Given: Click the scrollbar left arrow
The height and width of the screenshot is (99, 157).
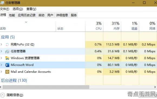Looking at the screenshot, I should click(x=1, y=87).
